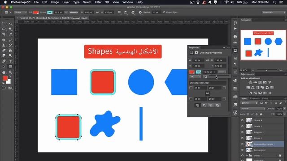Open stroke type dropdown in options bar
The image size is (287, 161).
coord(74,13)
